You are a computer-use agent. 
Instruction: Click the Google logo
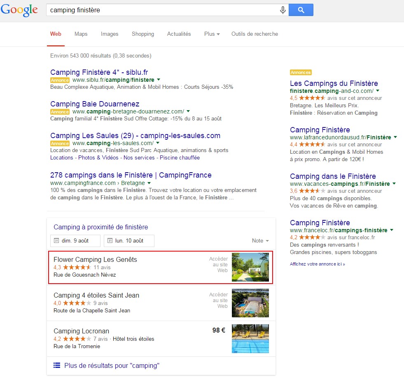(19, 10)
